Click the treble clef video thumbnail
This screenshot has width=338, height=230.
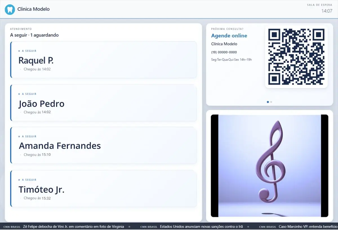(270, 166)
